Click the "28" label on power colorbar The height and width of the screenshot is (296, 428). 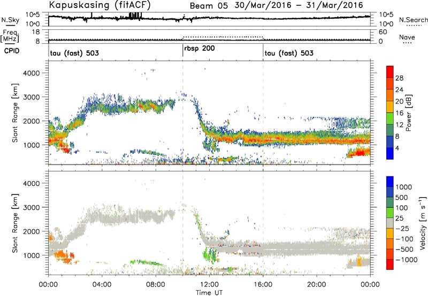pyautogui.click(x=399, y=78)
